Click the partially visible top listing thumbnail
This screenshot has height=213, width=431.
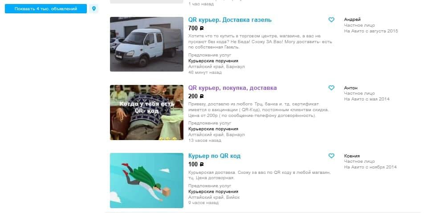coord(146,2)
